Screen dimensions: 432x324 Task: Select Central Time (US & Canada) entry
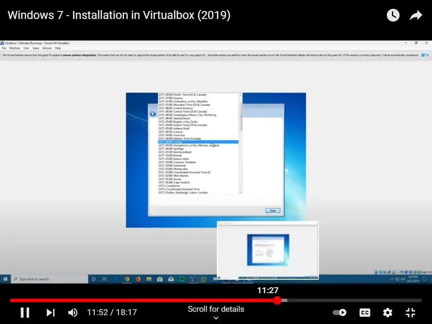(198, 111)
